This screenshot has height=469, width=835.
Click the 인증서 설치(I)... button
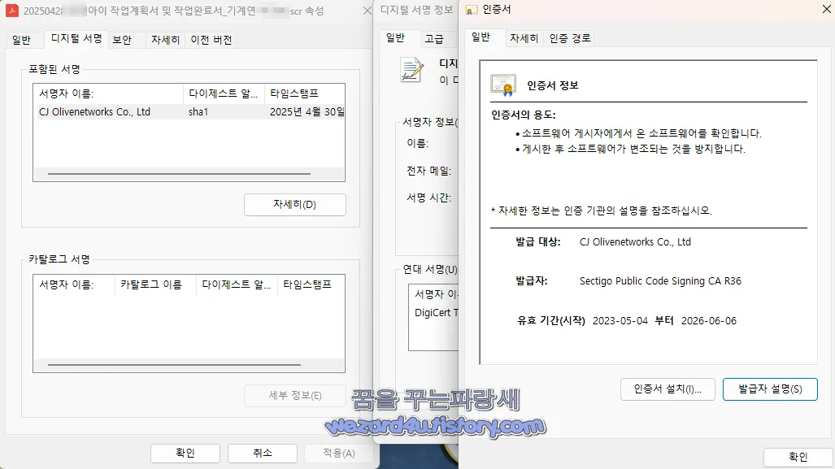tap(668, 389)
